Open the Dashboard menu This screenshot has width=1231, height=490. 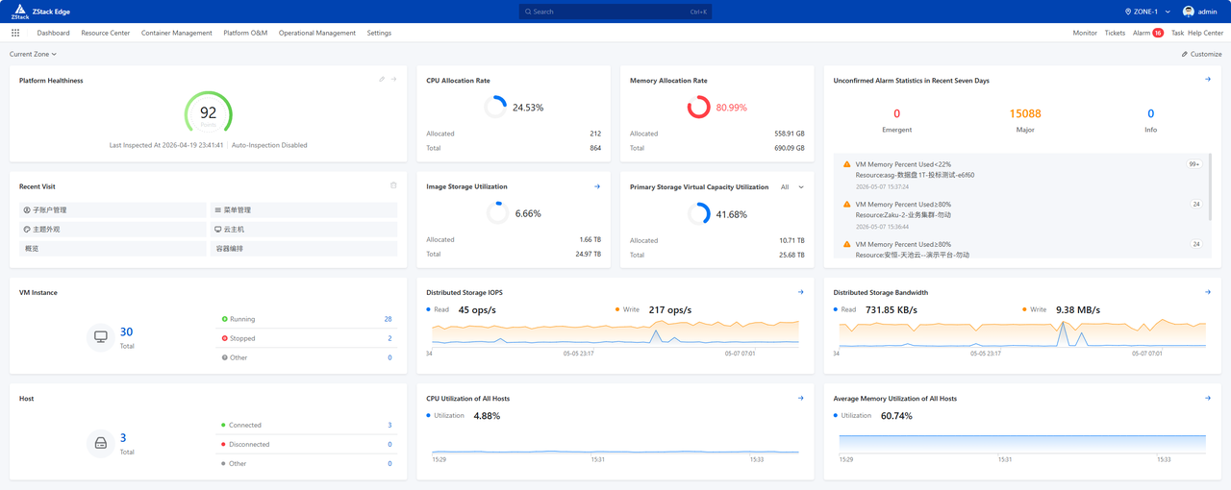coord(54,33)
